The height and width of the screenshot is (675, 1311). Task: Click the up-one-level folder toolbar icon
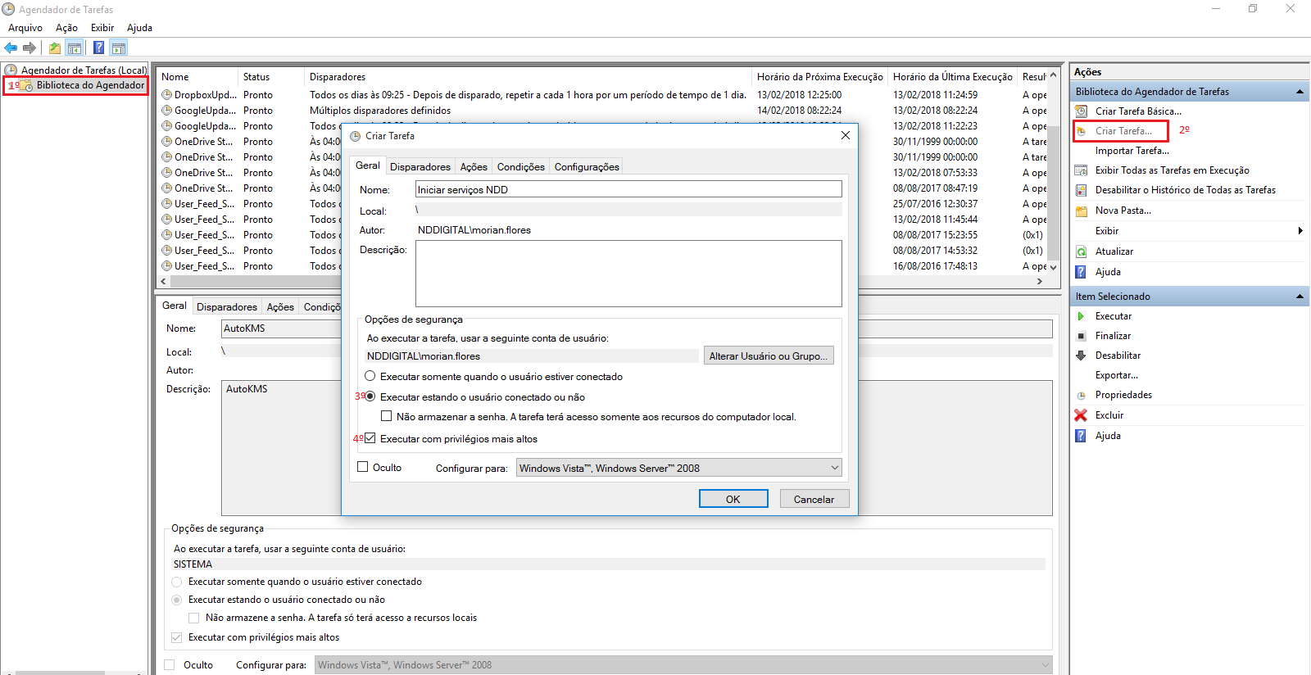(55, 48)
